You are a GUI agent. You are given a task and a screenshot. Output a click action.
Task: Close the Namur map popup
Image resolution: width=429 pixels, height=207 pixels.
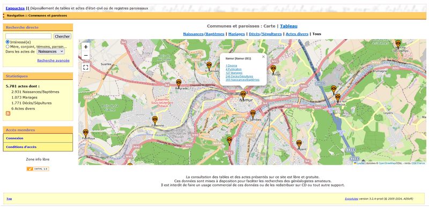pyautogui.click(x=263, y=57)
